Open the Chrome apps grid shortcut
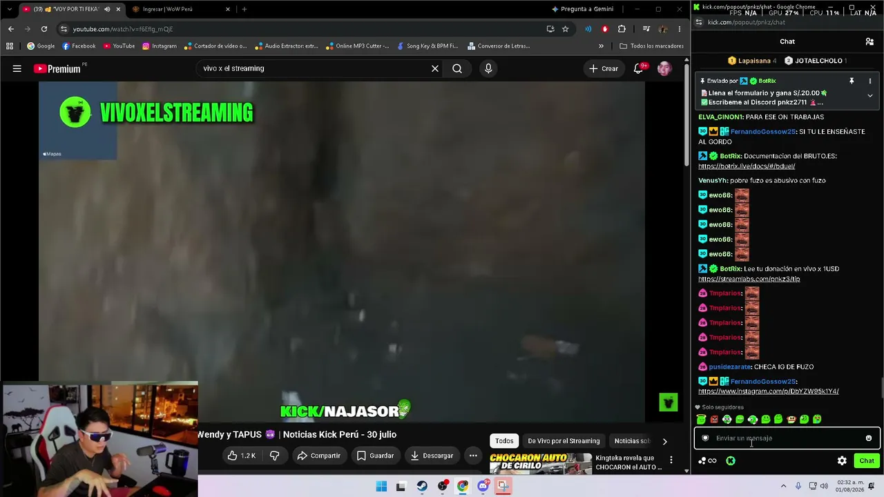The image size is (884, 497). (x=10, y=46)
